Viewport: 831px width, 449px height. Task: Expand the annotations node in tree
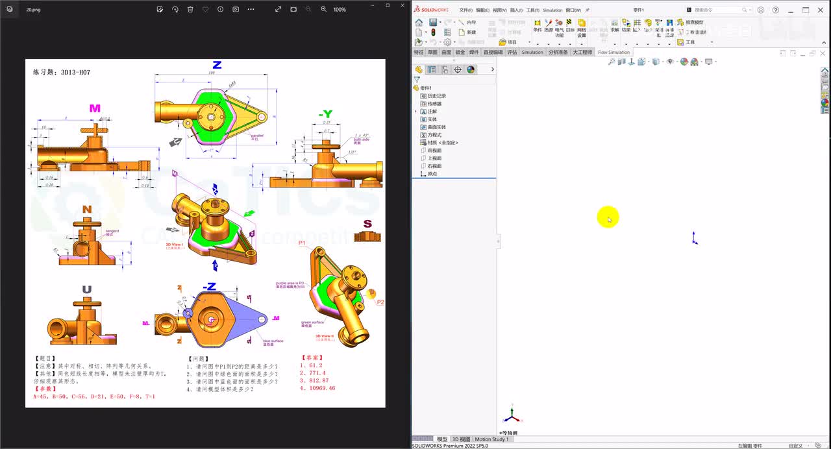[x=416, y=112]
